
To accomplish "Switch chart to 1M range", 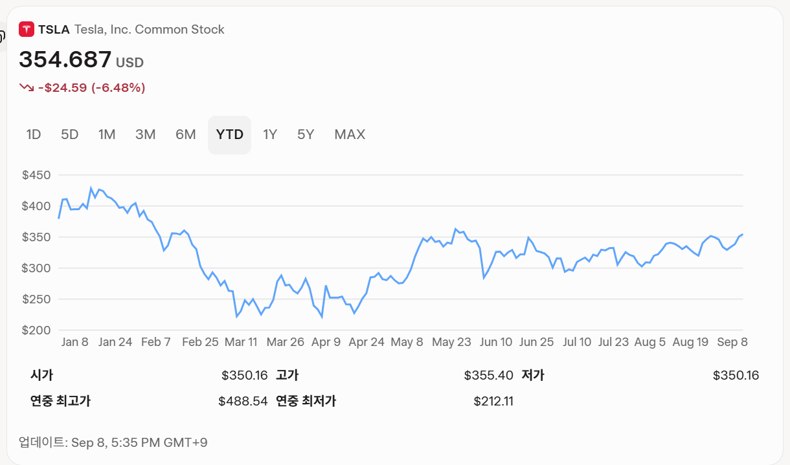I will point(107,135).
